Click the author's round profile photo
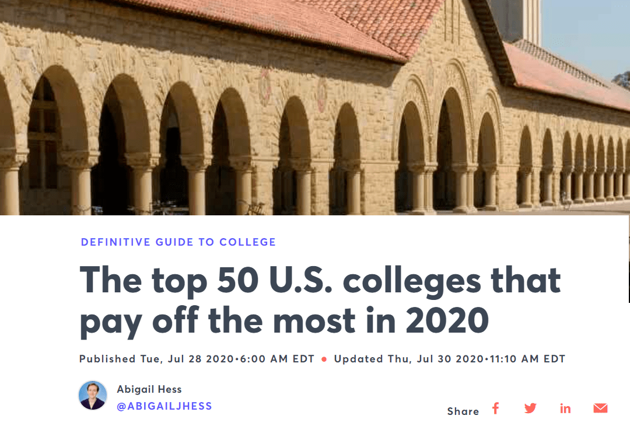630x440 pixels. tap(93, 396)
